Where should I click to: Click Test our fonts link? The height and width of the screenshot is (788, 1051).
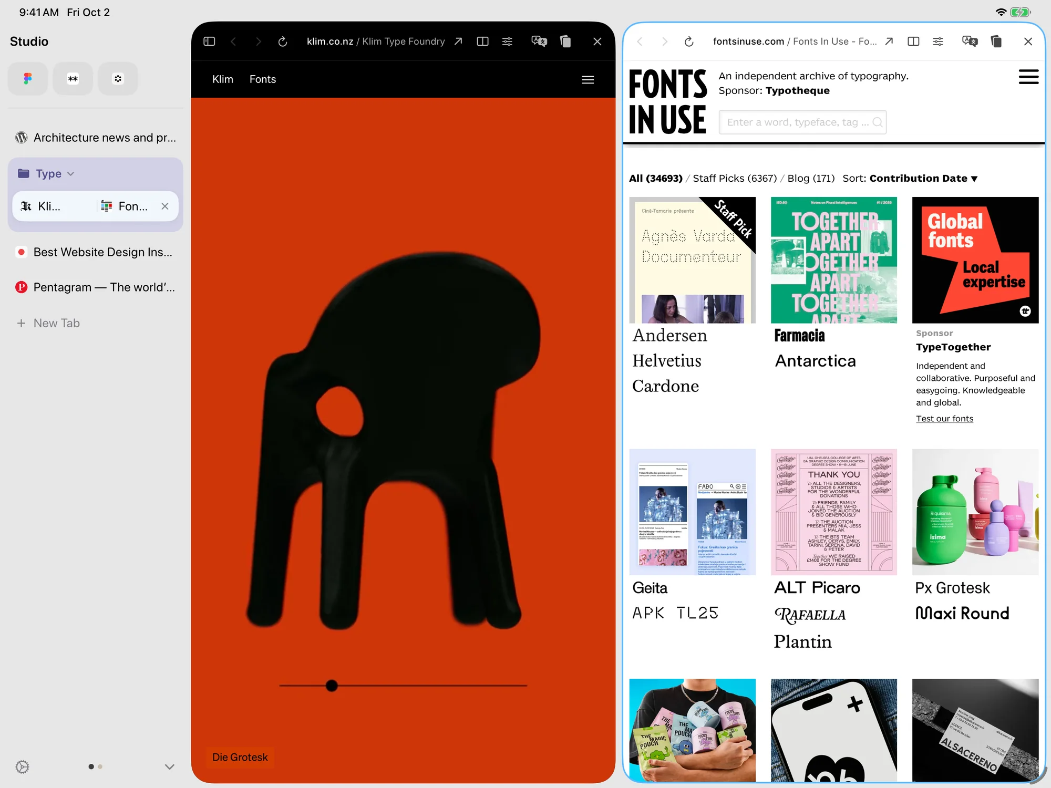944,419
